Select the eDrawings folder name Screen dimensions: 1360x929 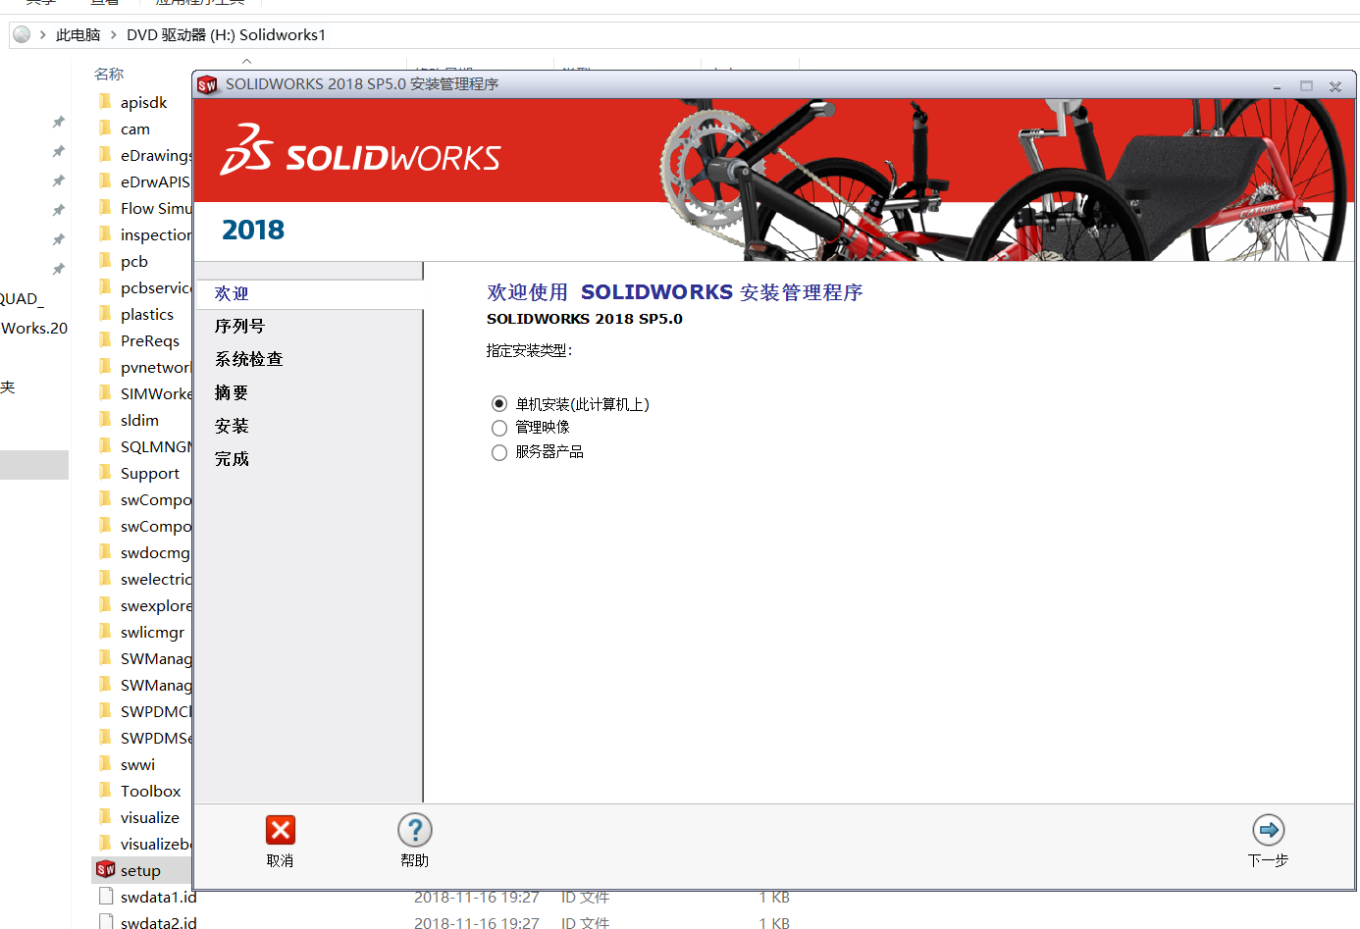[156, 155]
